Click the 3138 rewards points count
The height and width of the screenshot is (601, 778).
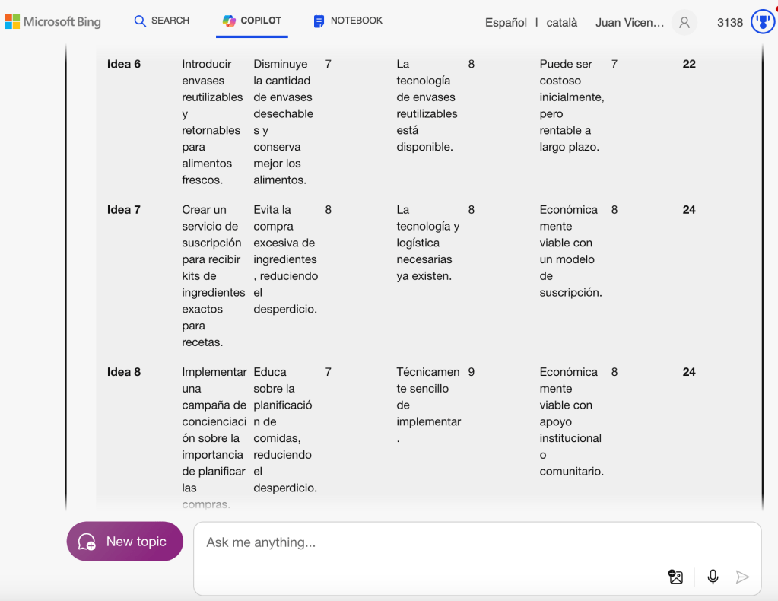pyautogui.click(x=730, y=23)
